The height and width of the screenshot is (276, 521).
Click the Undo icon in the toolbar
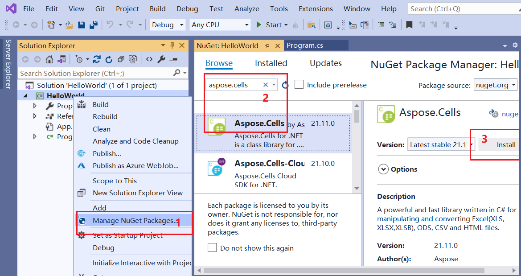click(109, 25)
